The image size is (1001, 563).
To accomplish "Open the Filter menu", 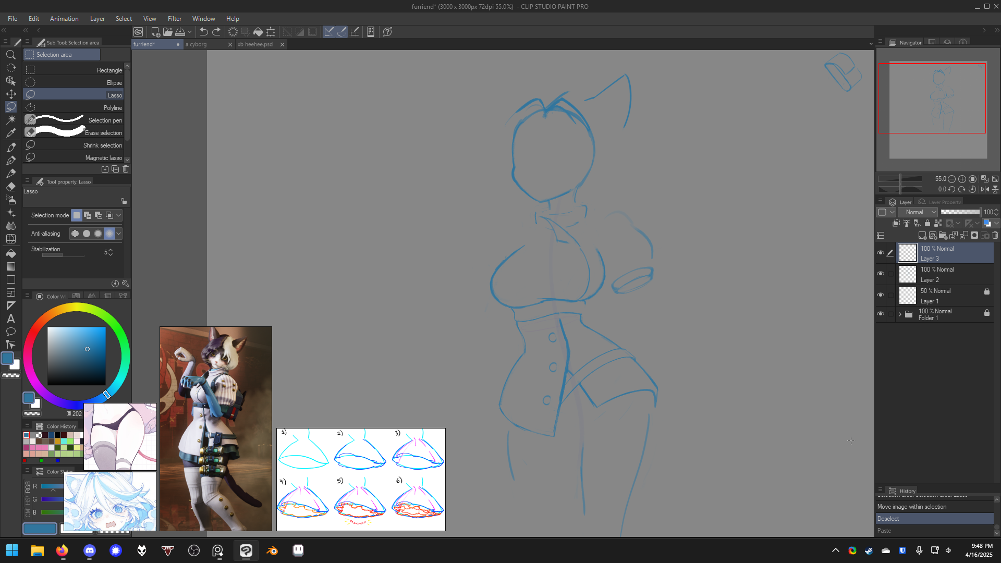I will [175, 19].
